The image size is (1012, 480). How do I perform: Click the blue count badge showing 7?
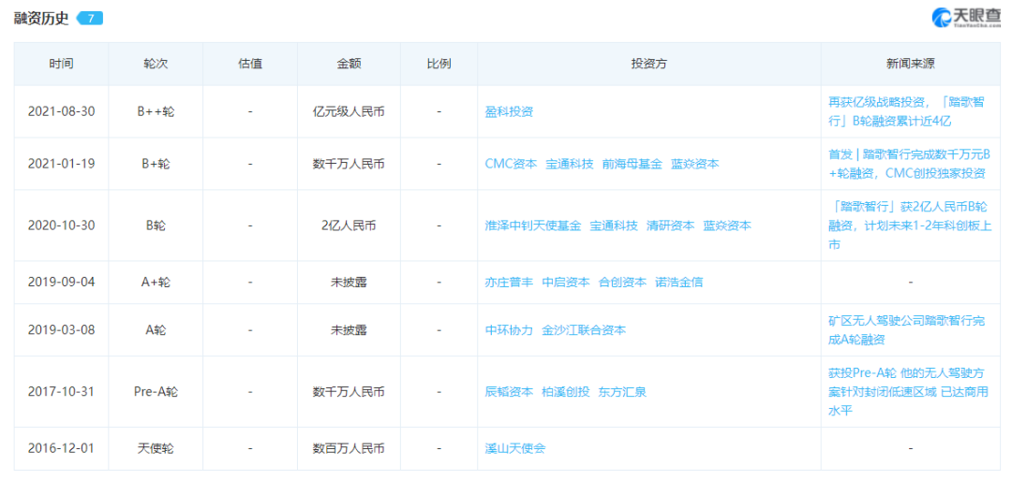tap(90, 19)
